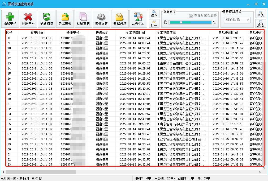
Task: Select the 批量复制 (Batch Copy) icon
Action: [x=83, y=18]
